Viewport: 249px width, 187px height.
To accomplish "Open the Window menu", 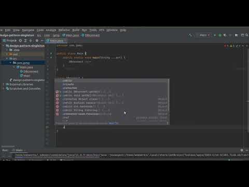I will click(x=112, y=30).
